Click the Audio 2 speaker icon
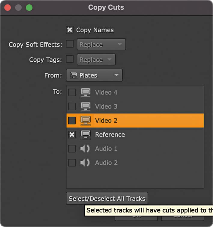 (x=85, y=163)
